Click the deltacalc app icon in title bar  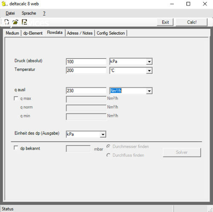pyautogui.click(x=4, y=4)
